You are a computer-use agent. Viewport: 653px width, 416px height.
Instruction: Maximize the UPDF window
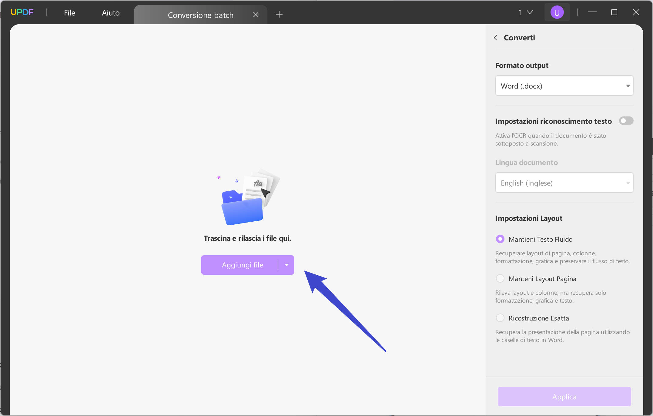pos(614,12)
